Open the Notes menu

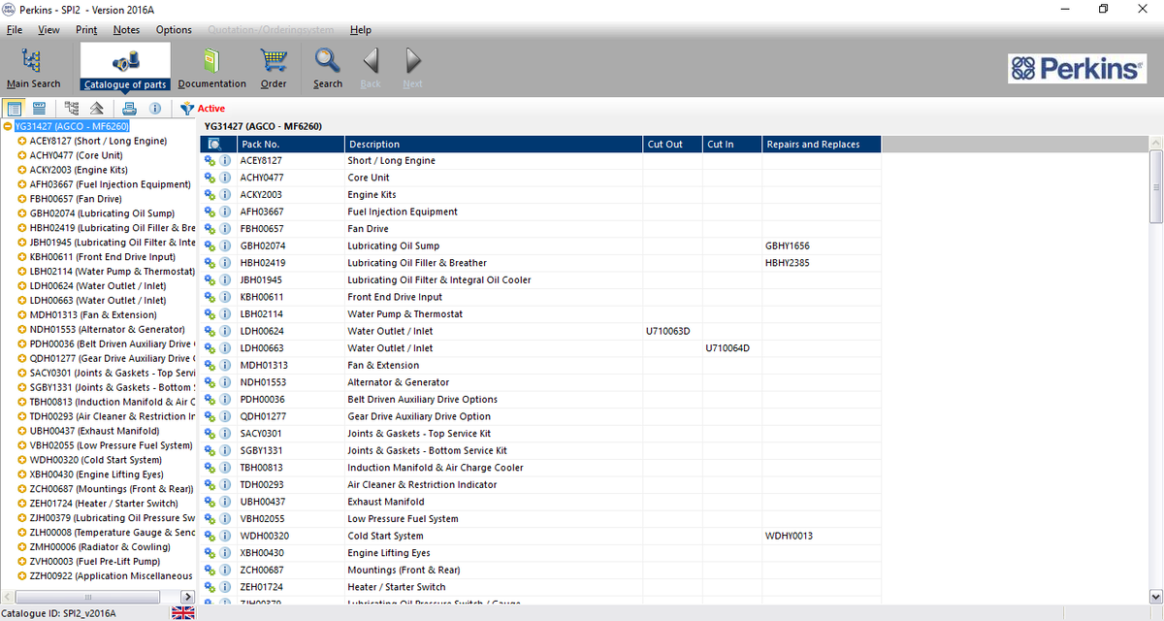click(x=126, y=30)
